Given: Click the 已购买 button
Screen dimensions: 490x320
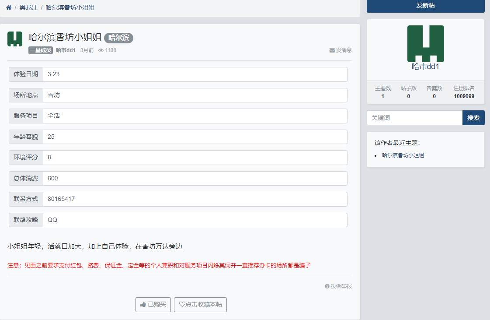Looking at the screenshot, I should click(153, 305).
